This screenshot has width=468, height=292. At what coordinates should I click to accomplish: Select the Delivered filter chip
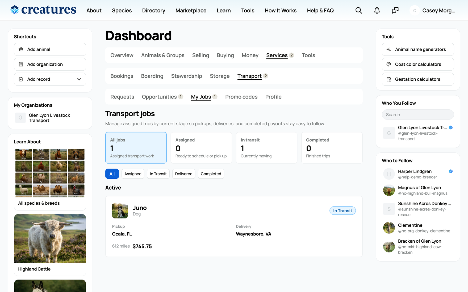click(184, 174)
